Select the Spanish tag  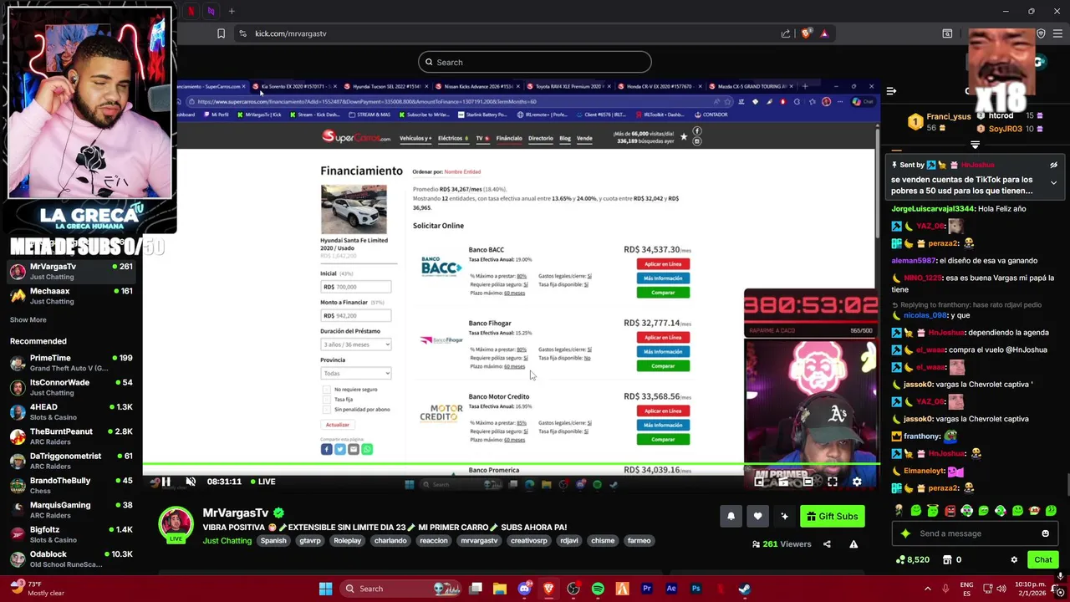(273, 541)
